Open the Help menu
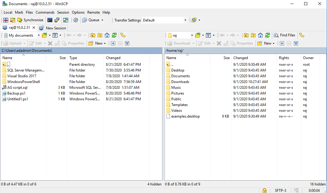The image size is (327, 193). [106, 12]
